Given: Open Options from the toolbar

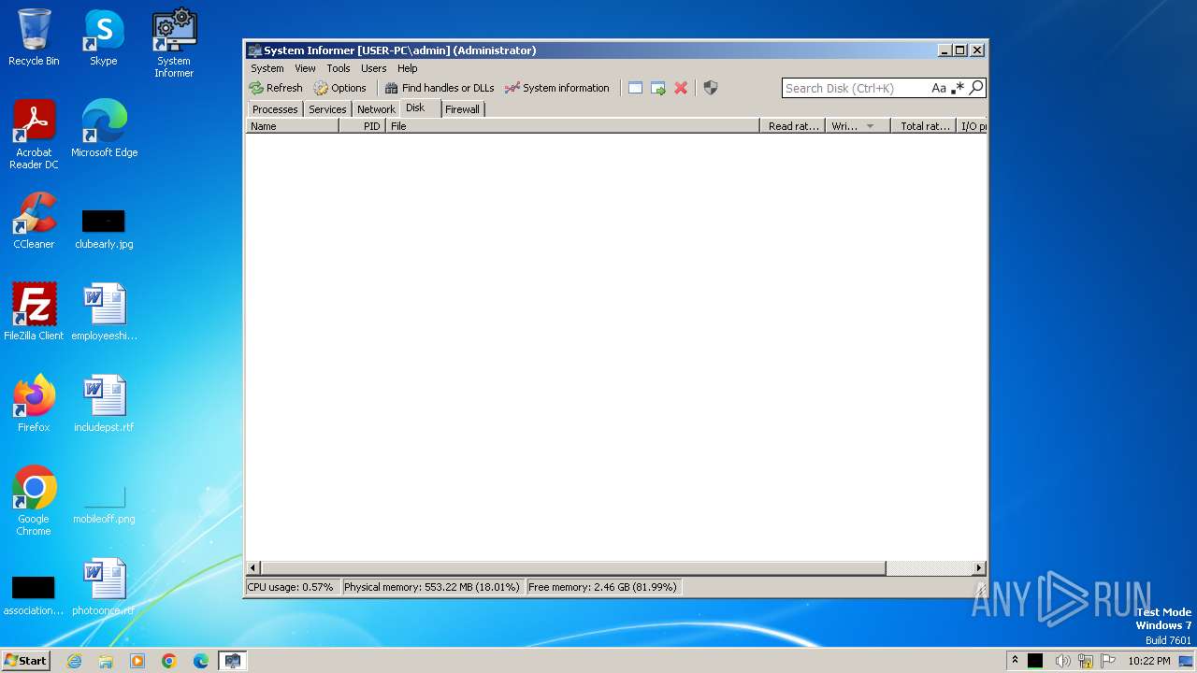Looking at the screenshot, I should click(x=340, y=88).
